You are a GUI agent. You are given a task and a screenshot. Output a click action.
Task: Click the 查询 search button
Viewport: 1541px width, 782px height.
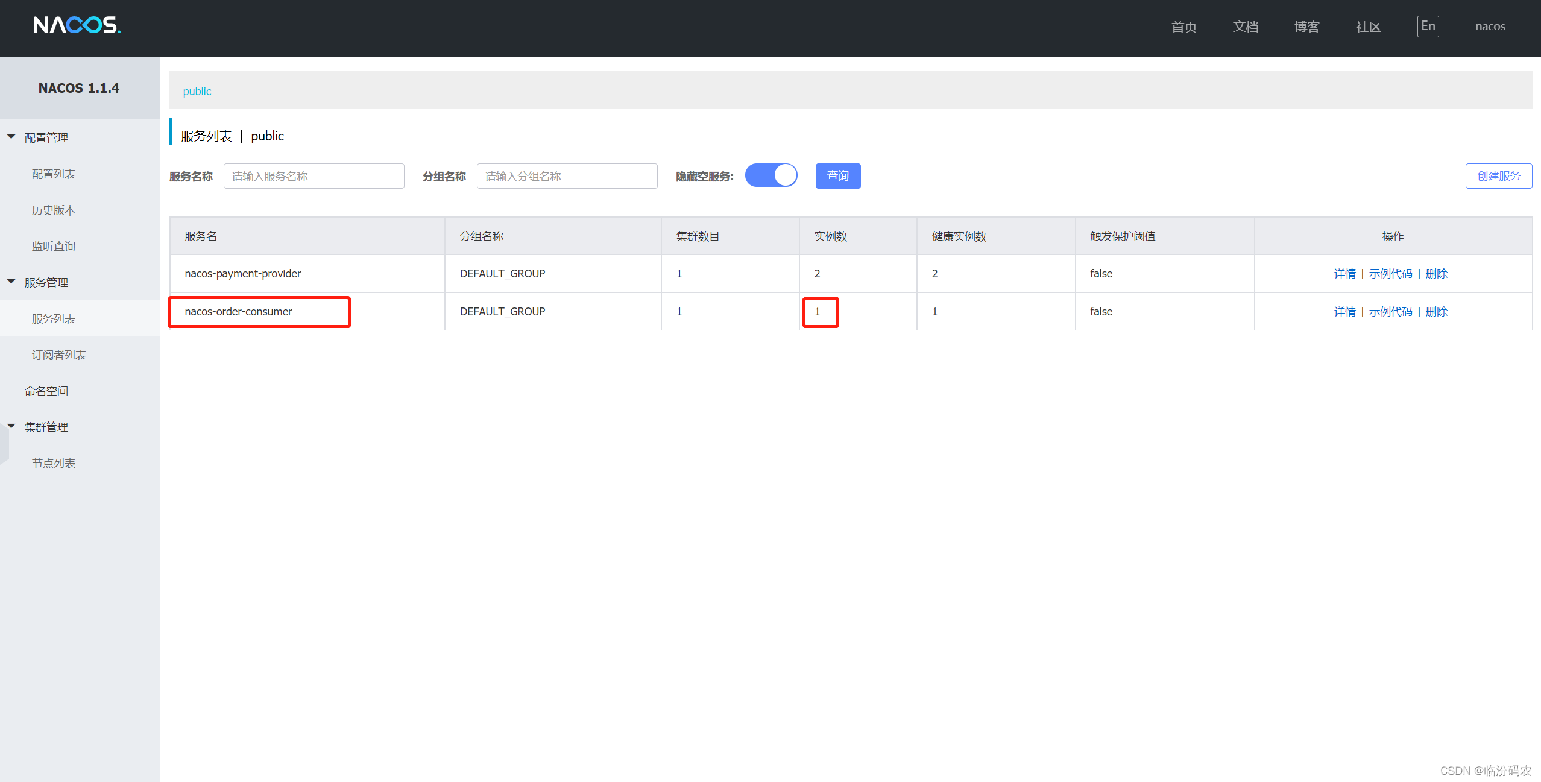coord(838,175)
